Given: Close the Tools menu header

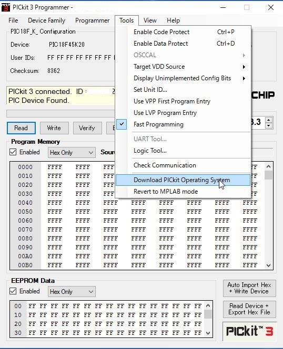Looking at the screenshot, I should coord(126,20).
